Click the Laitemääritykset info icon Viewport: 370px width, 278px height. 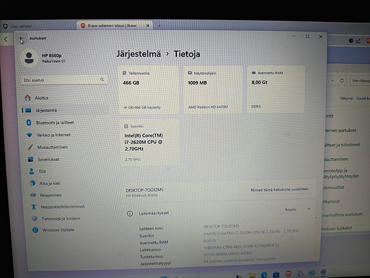coord(130,213)
